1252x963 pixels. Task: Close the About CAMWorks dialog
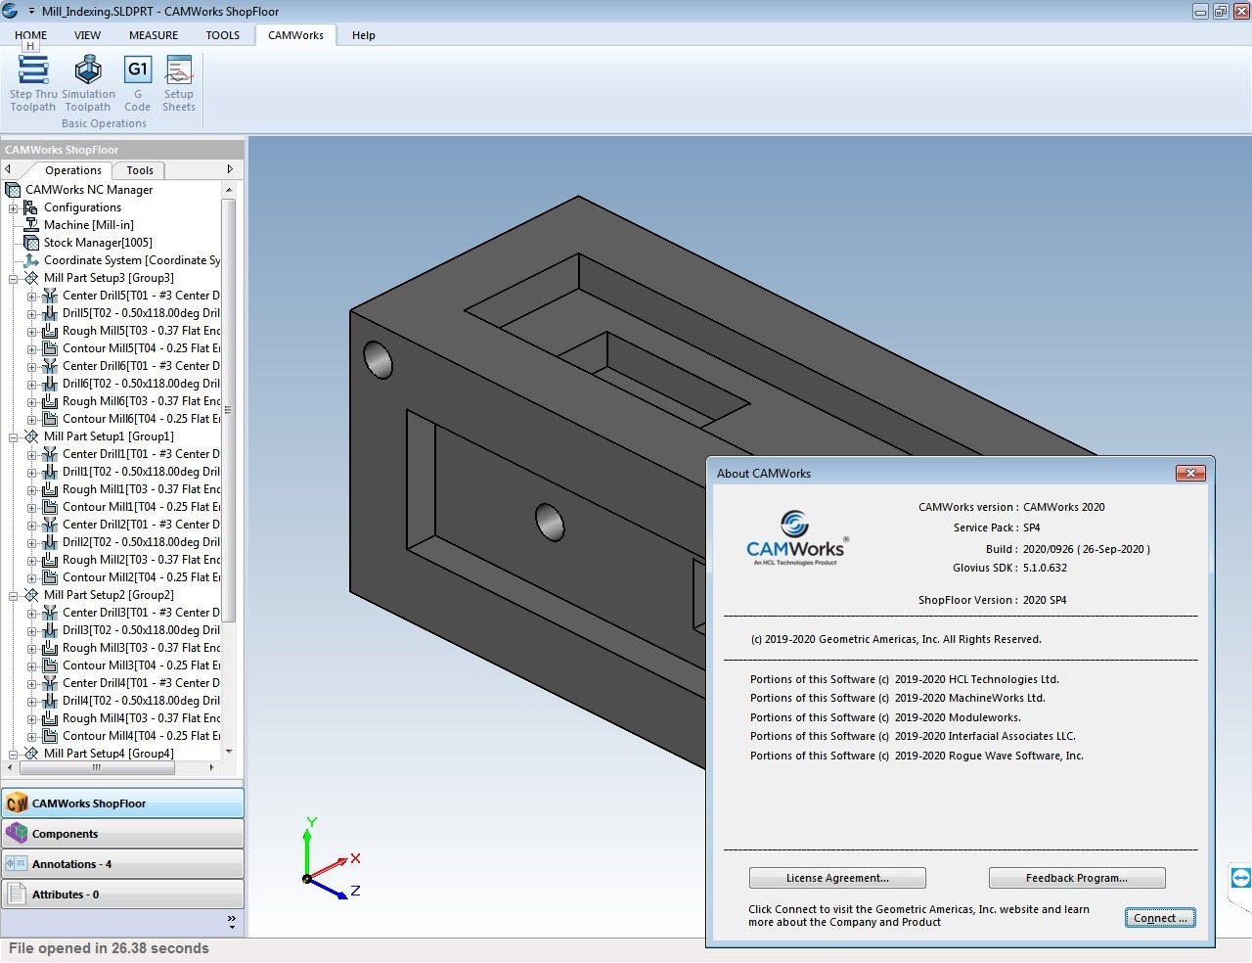1190,474
